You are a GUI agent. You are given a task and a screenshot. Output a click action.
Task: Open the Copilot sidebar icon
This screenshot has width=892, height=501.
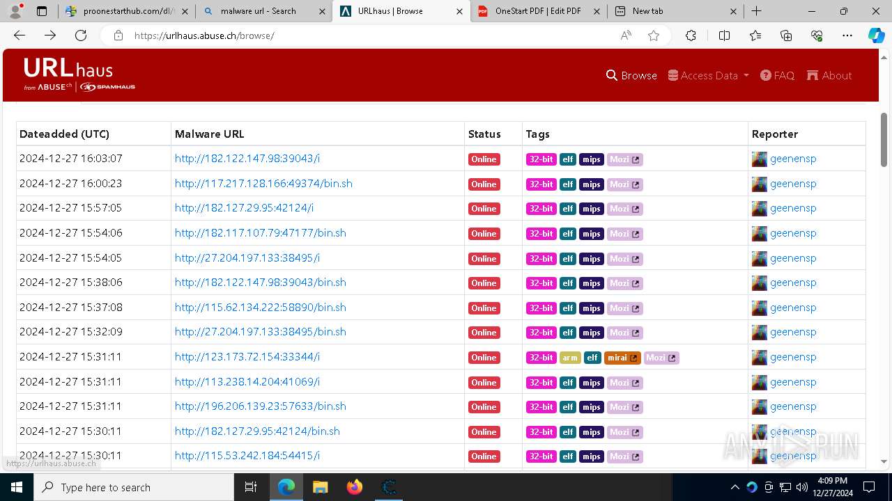pos(876,35)
